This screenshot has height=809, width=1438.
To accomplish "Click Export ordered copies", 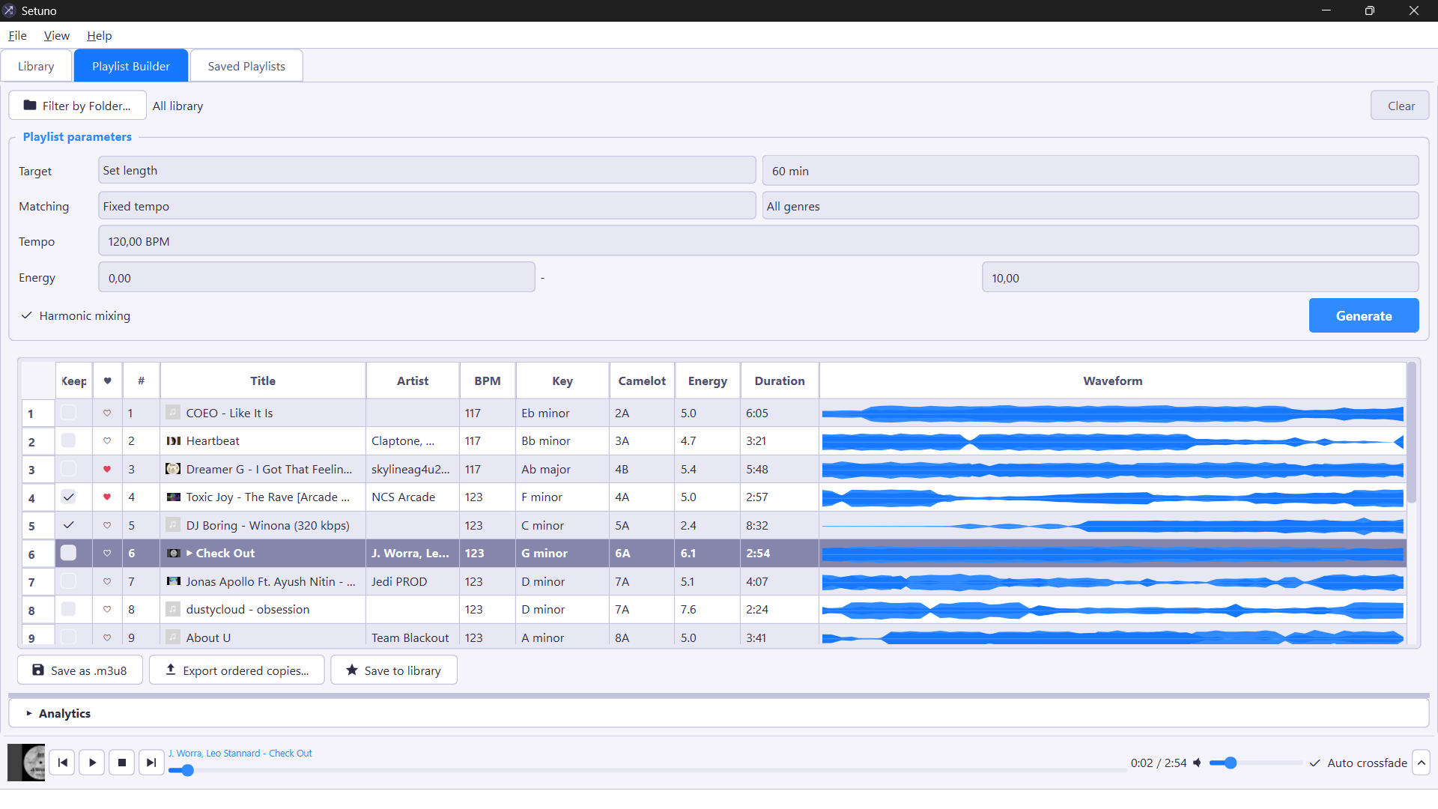I will [237, 670].
